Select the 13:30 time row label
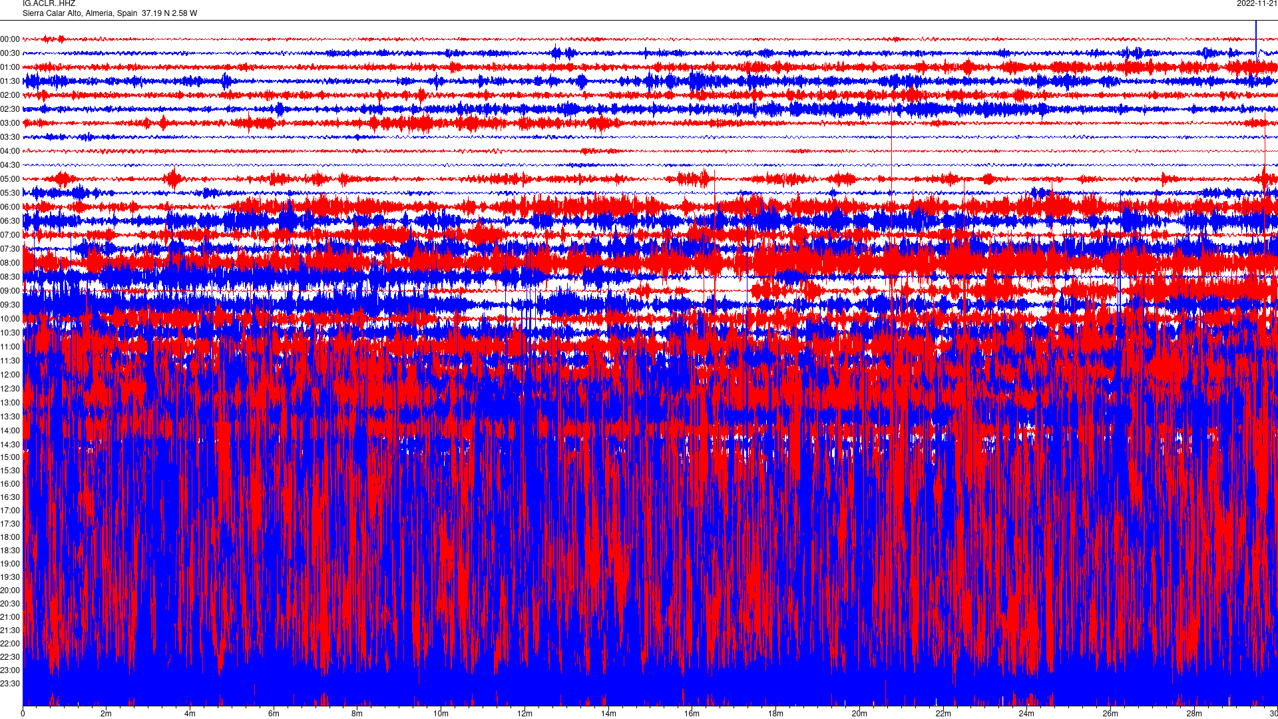 (10, 417)
